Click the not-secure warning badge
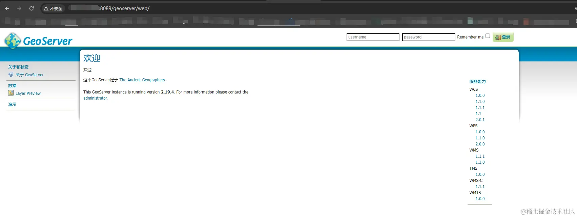The image size is (577, 217). click(53, 8)
